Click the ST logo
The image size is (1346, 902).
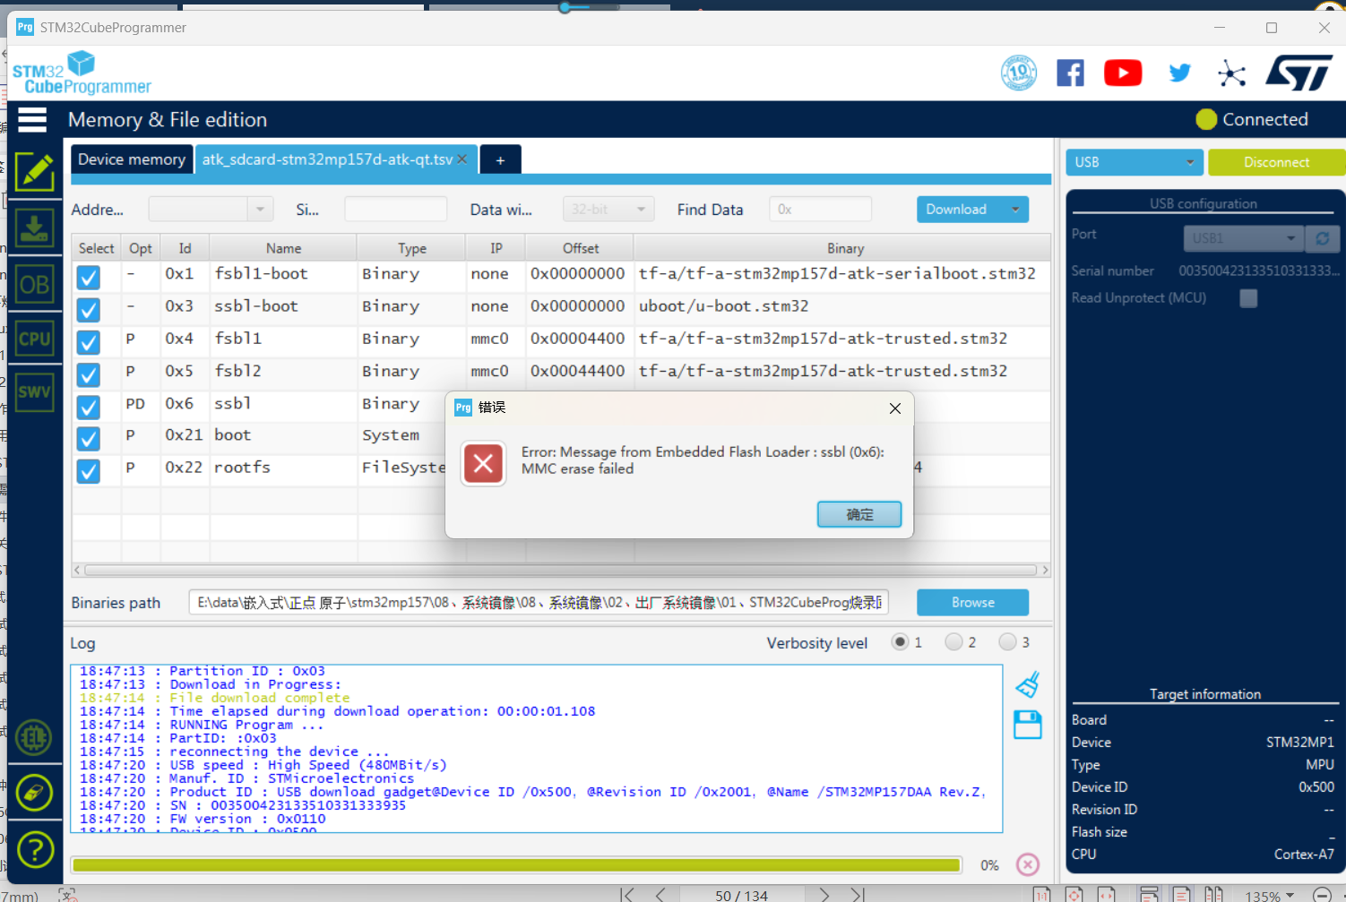1299,73
